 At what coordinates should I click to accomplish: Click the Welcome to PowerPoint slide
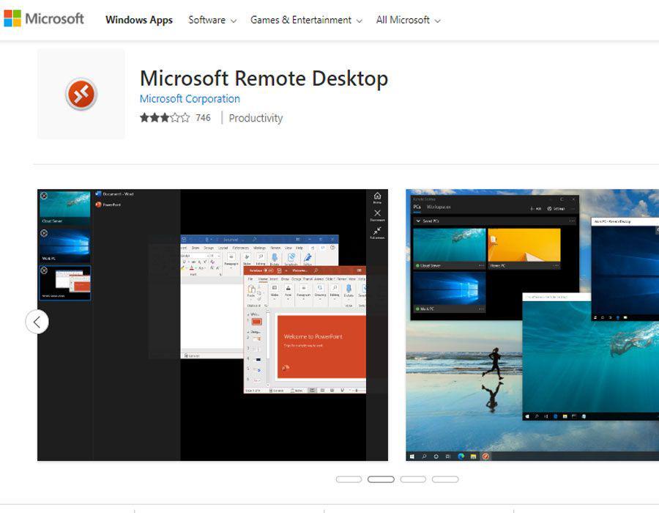(321, 347)
